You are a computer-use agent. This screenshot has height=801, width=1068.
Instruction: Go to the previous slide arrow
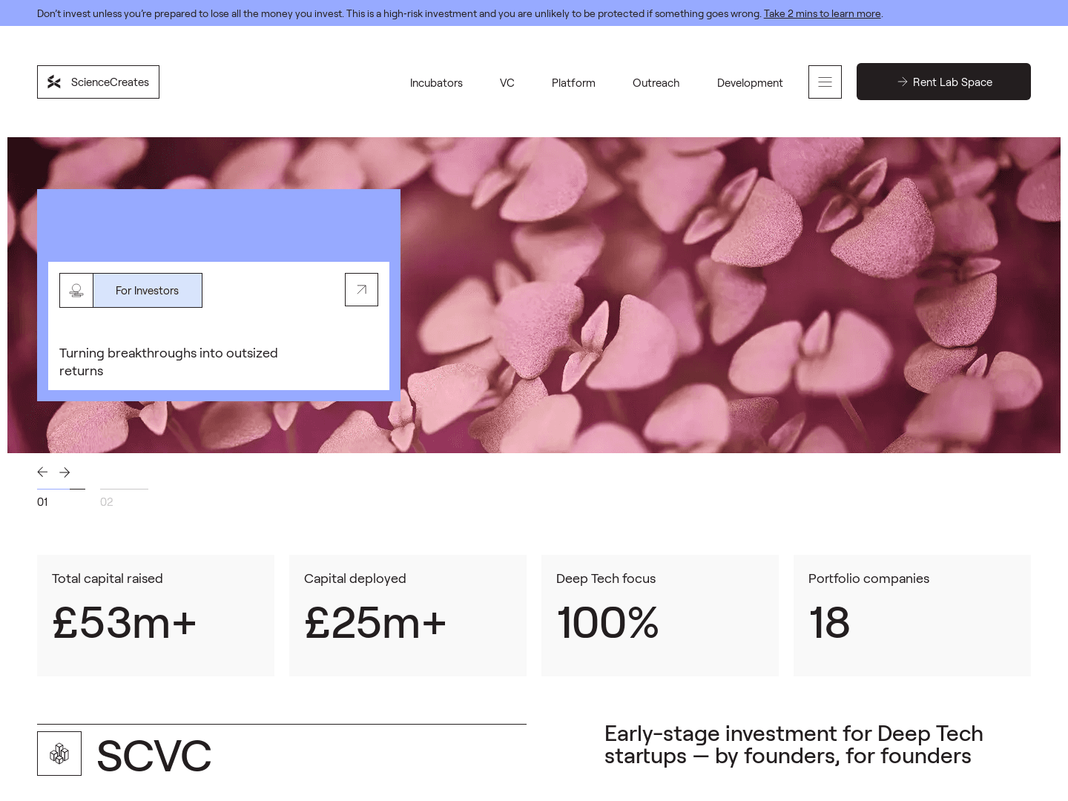tap(43, 472)
